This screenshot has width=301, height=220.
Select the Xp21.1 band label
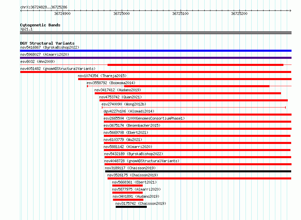(26, 29)
